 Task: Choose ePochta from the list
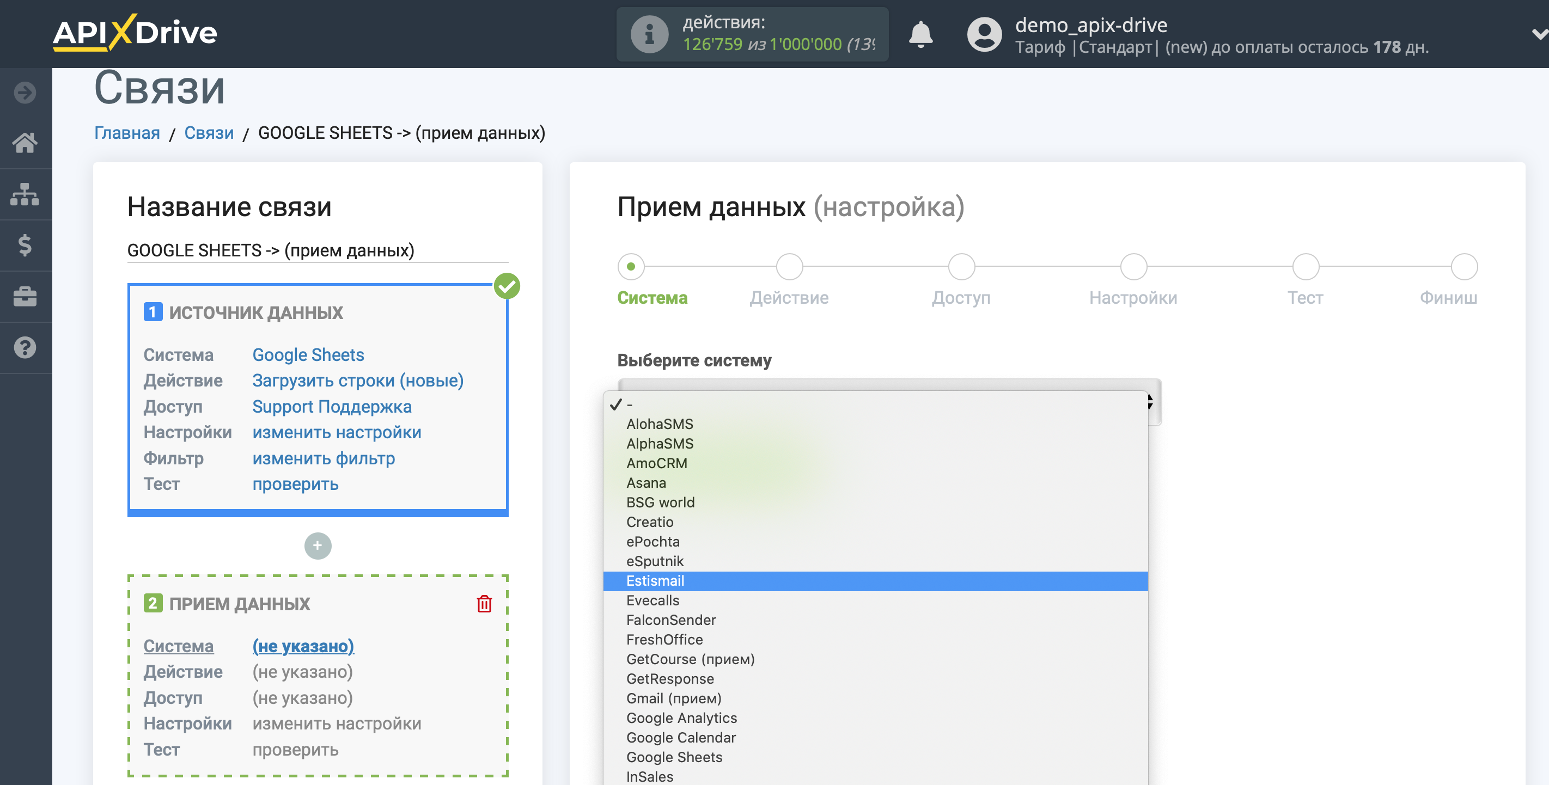tap(875, 542)
